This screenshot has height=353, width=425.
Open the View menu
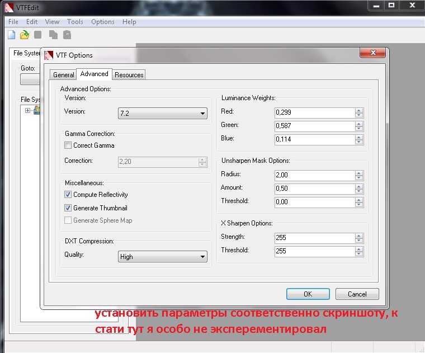coord(52,22)
